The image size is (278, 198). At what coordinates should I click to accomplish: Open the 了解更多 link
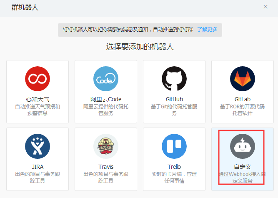click(x=207, y=30)
